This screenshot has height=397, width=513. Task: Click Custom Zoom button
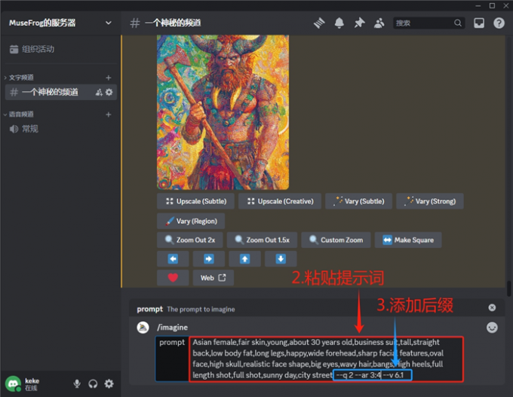click(x=336, y=240)
